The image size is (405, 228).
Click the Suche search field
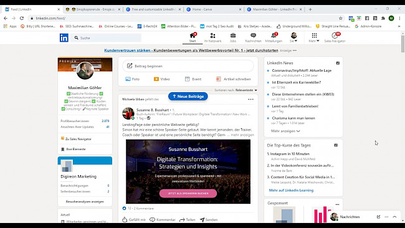(x=106, y=38)
